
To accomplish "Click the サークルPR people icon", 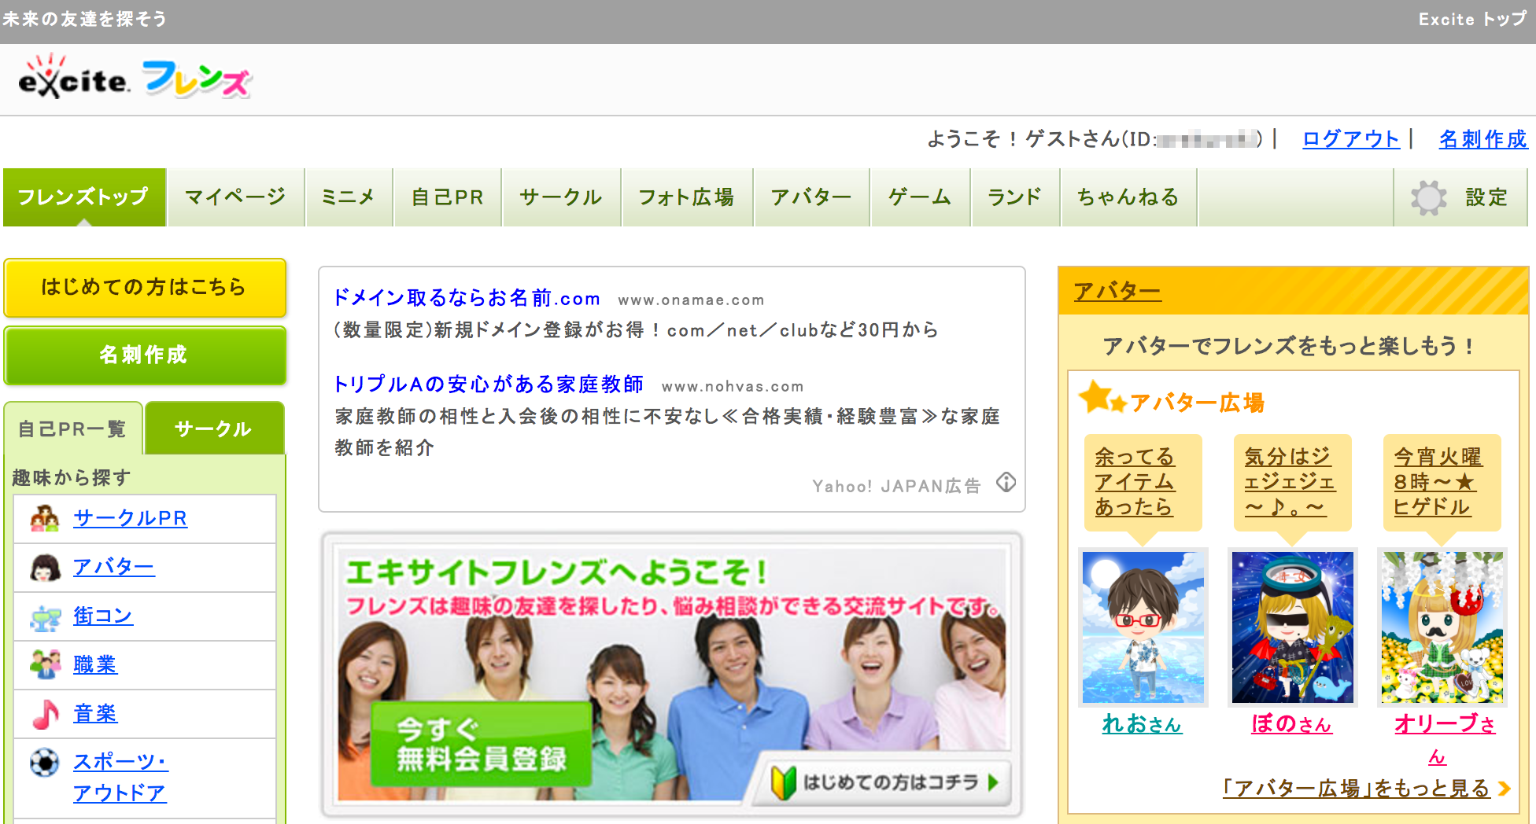I will pyautogui.click(x=45, y=519).
